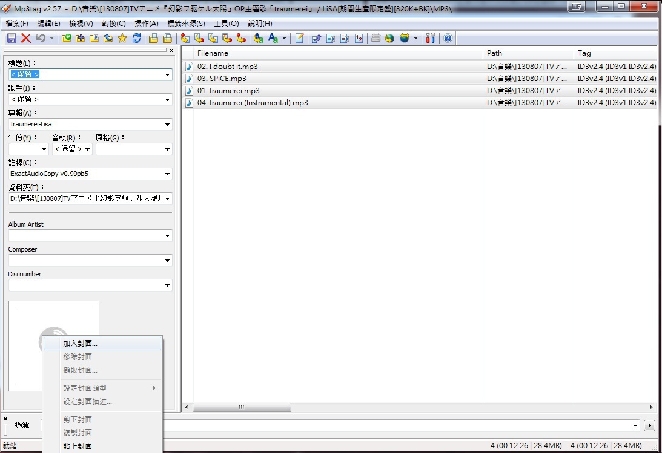Launch the autonumbering wizard icon
The image size is (662, 453).
pos(359,38)
